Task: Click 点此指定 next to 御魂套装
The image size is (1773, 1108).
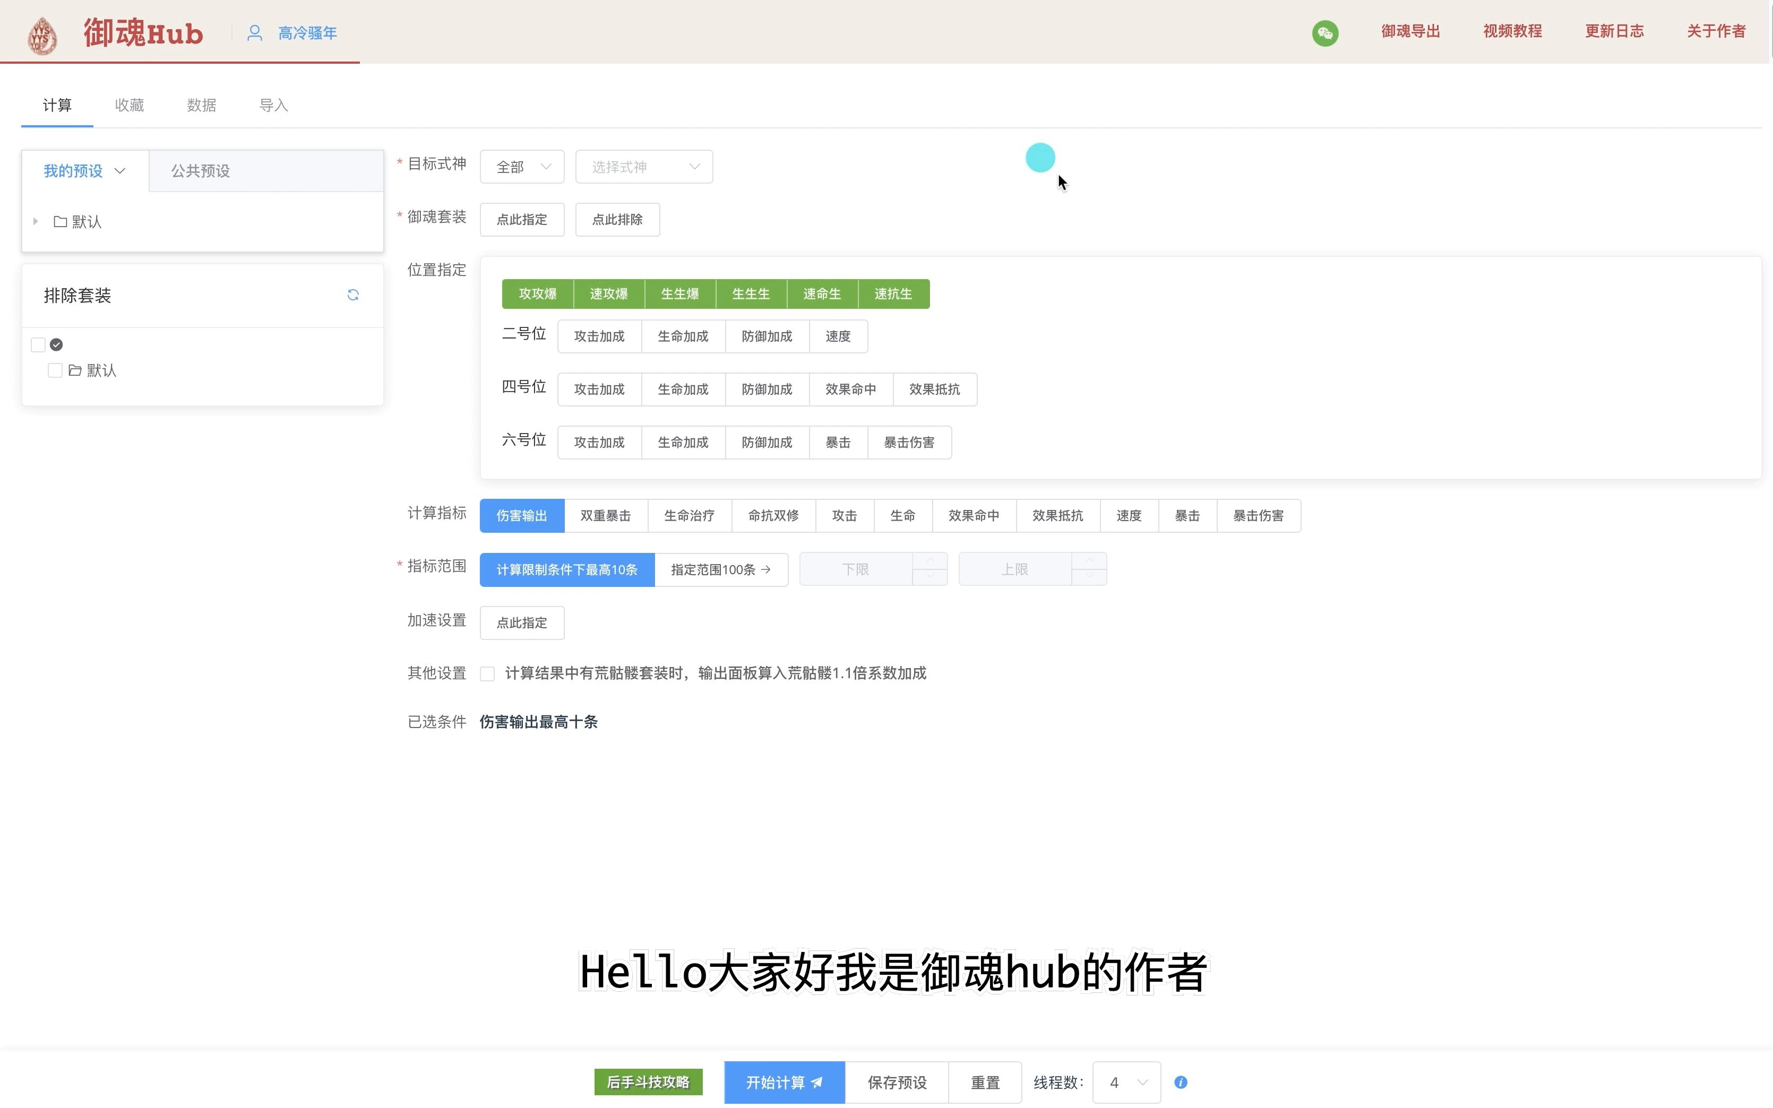Action: click(522, 220)
